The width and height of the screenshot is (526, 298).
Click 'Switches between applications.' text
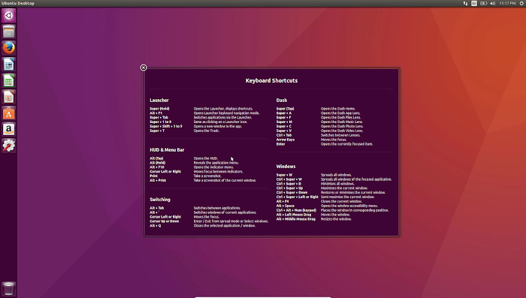[x=216, y=208]
